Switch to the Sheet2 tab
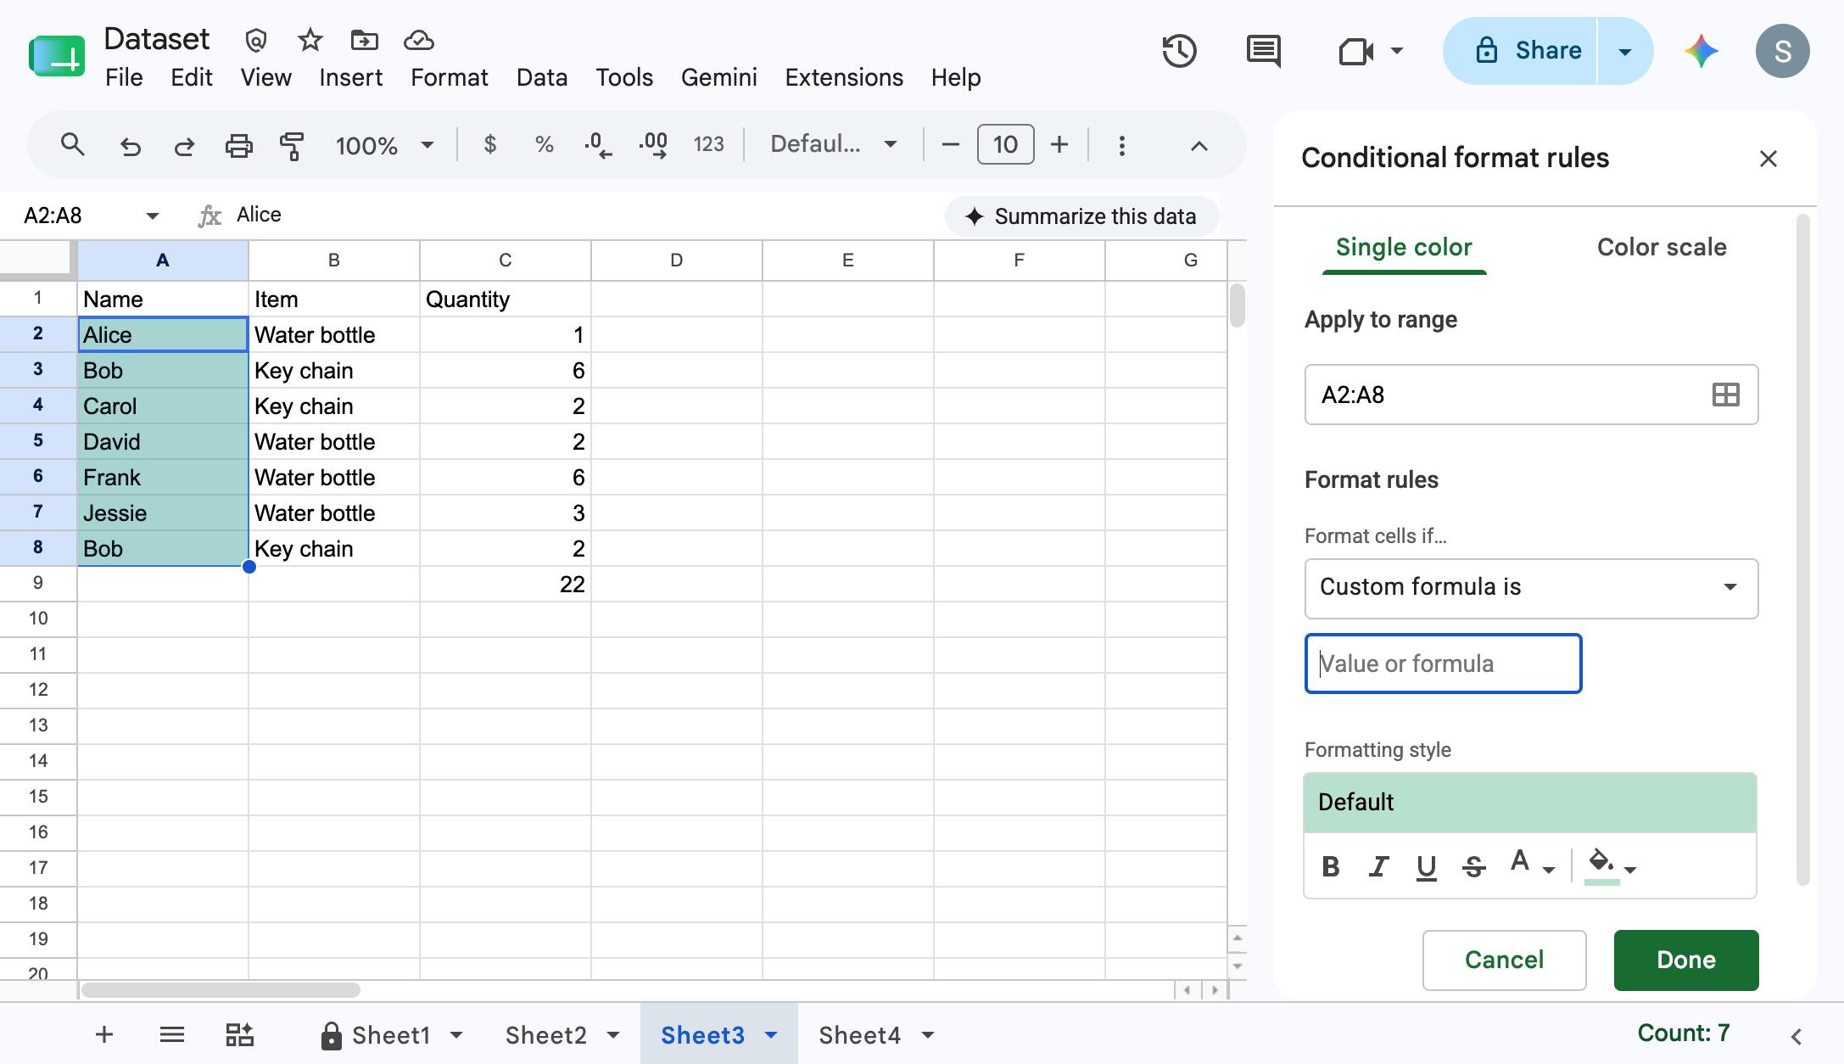This screenshot has height=1064, width=1844. pos(546,1035)
